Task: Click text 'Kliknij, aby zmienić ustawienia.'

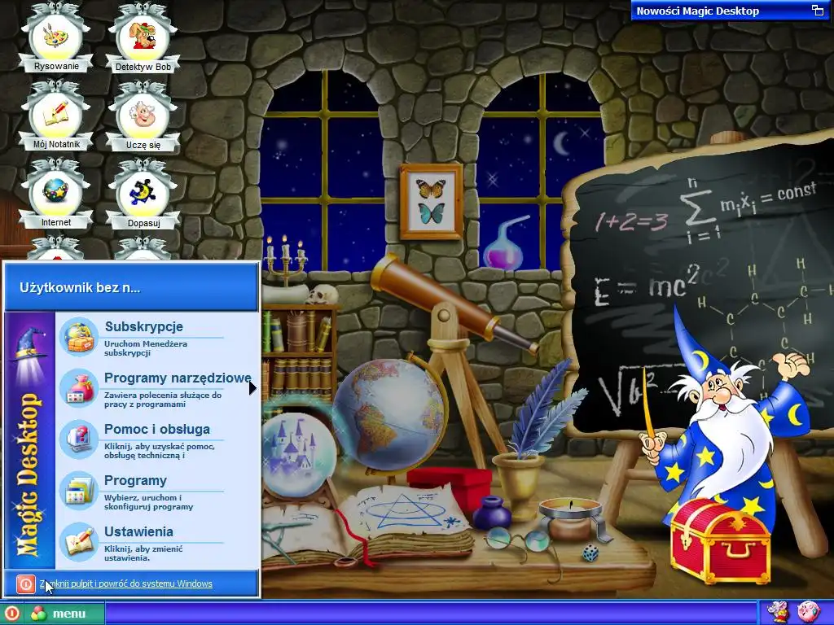Action: tap(143, 553)
